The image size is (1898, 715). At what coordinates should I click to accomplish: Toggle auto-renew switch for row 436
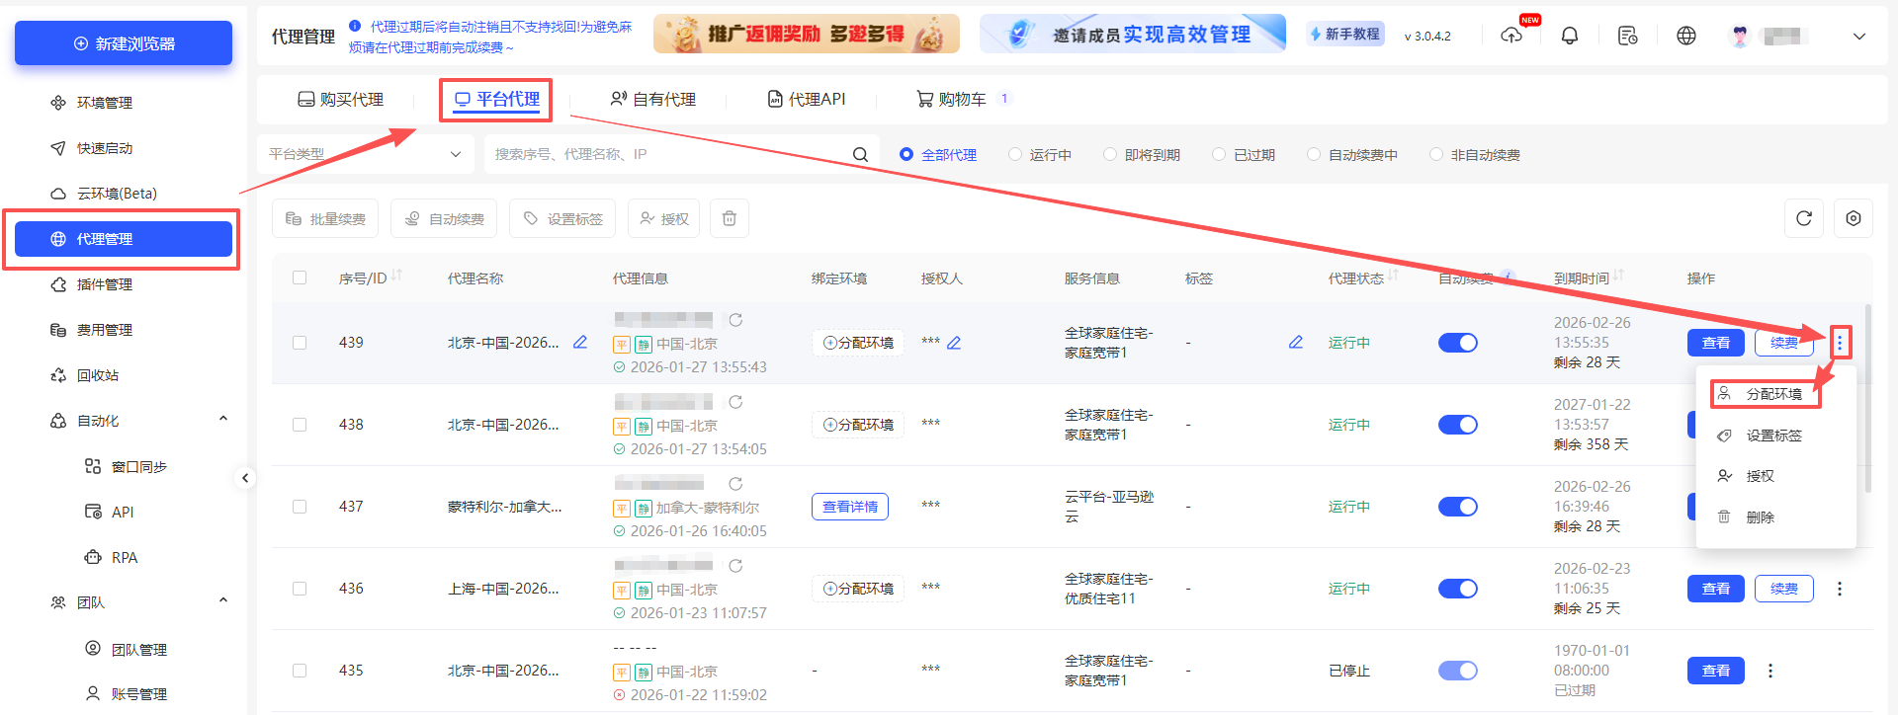(x=1458, y=589)
